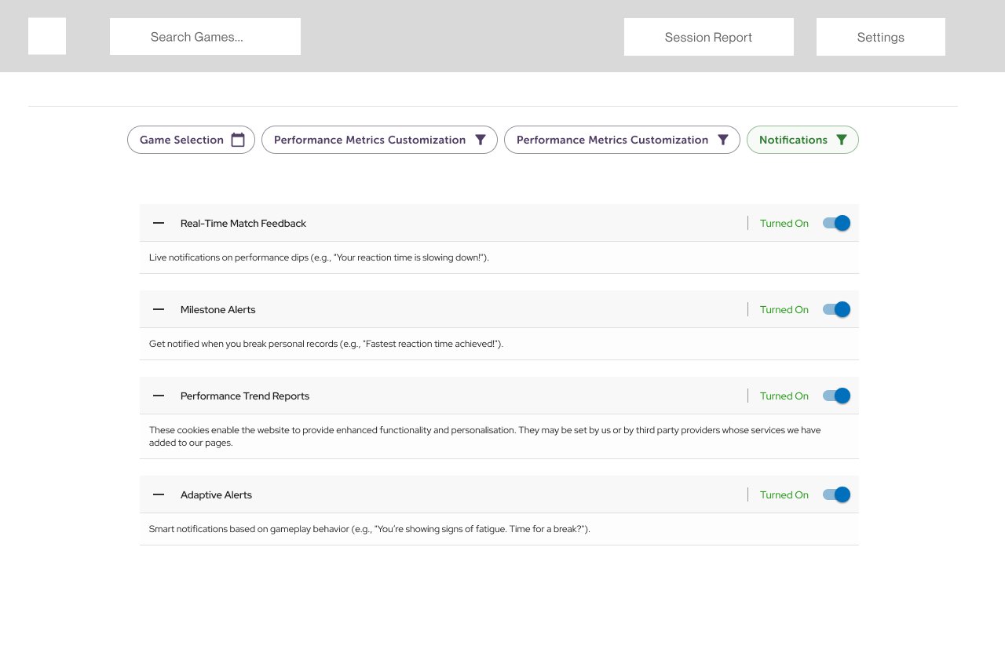Viewport: 1005px width, 653px height.
Task: Click the calendar icon in Game Selection
Action: [x=238, y=140]
